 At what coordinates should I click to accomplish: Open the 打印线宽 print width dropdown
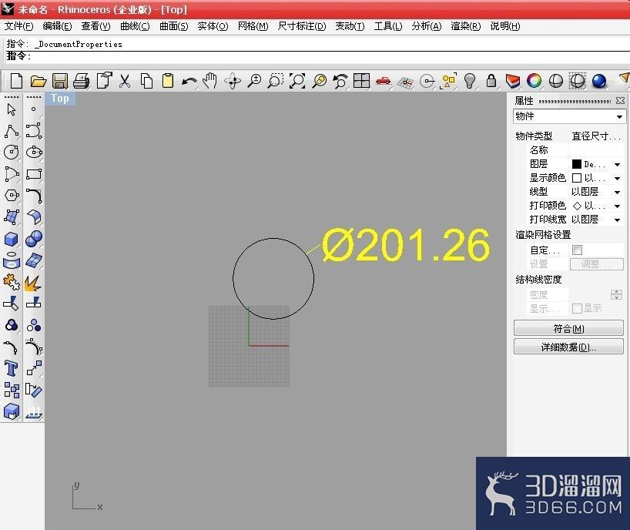click(617, 220)
